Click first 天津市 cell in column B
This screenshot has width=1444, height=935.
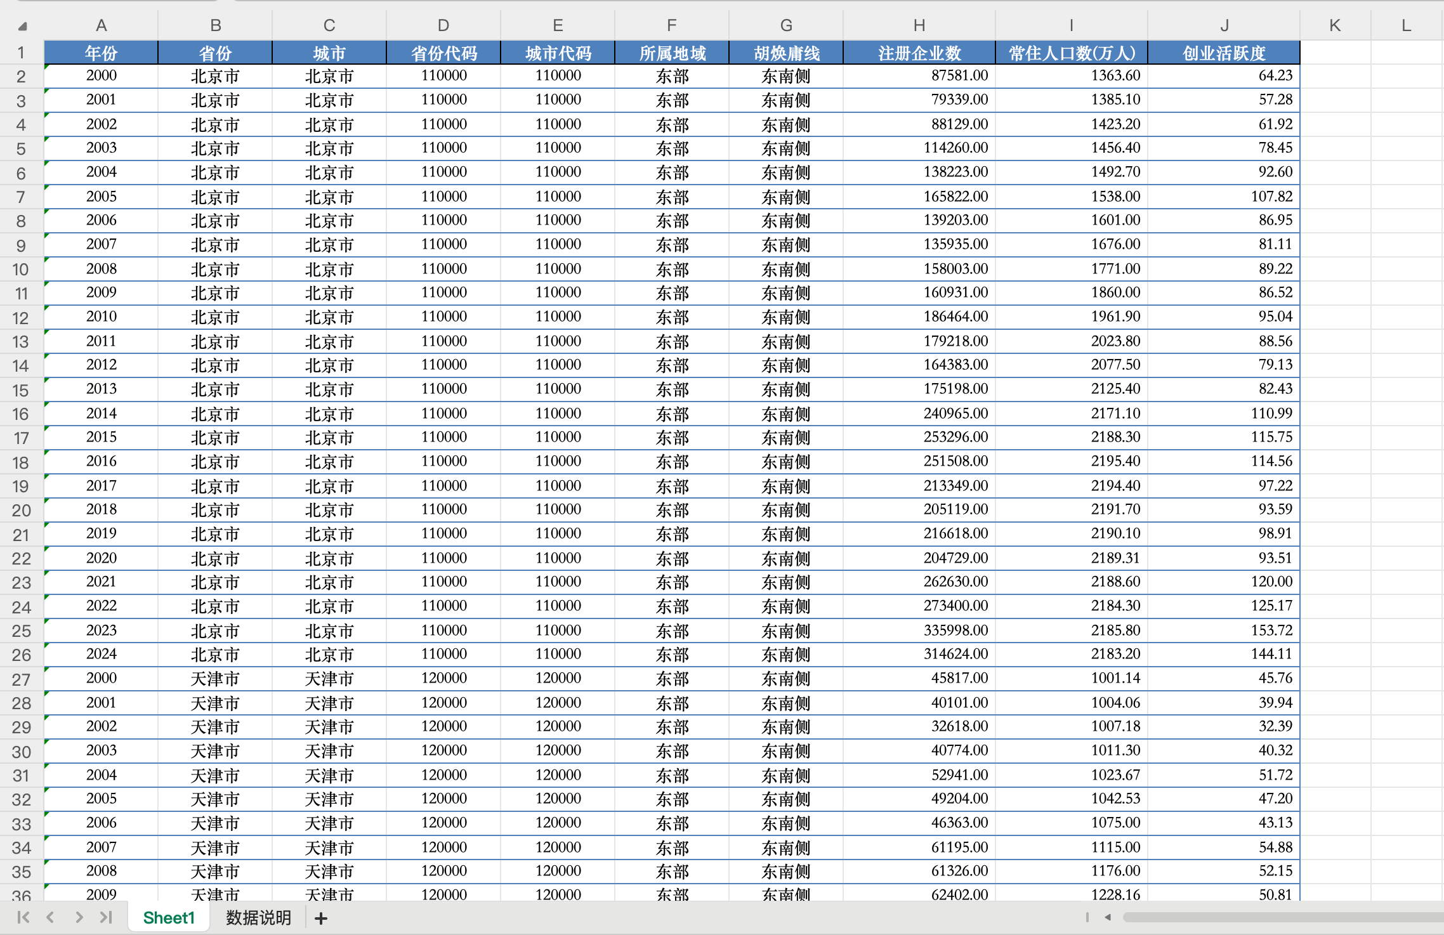point(215,679)
